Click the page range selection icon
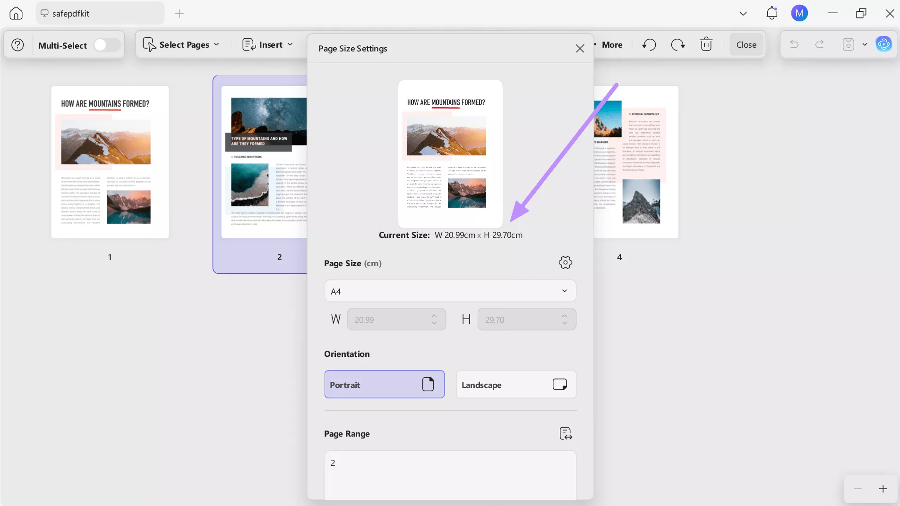This screenshot has height=506, width=900. [x=565, y=433]
